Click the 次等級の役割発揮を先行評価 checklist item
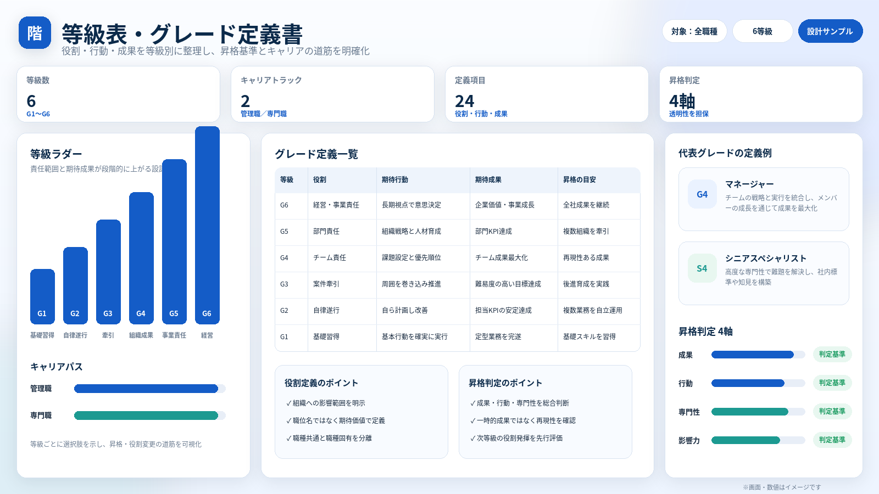This screenshot has width=879, height=494. (516, 439)
